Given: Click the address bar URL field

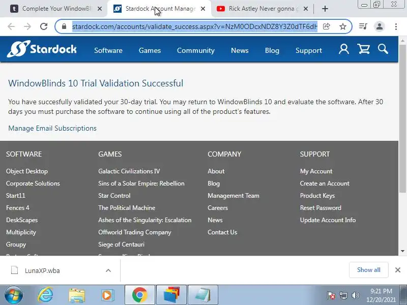Looking at the screenshot, I should pos(195,26).
